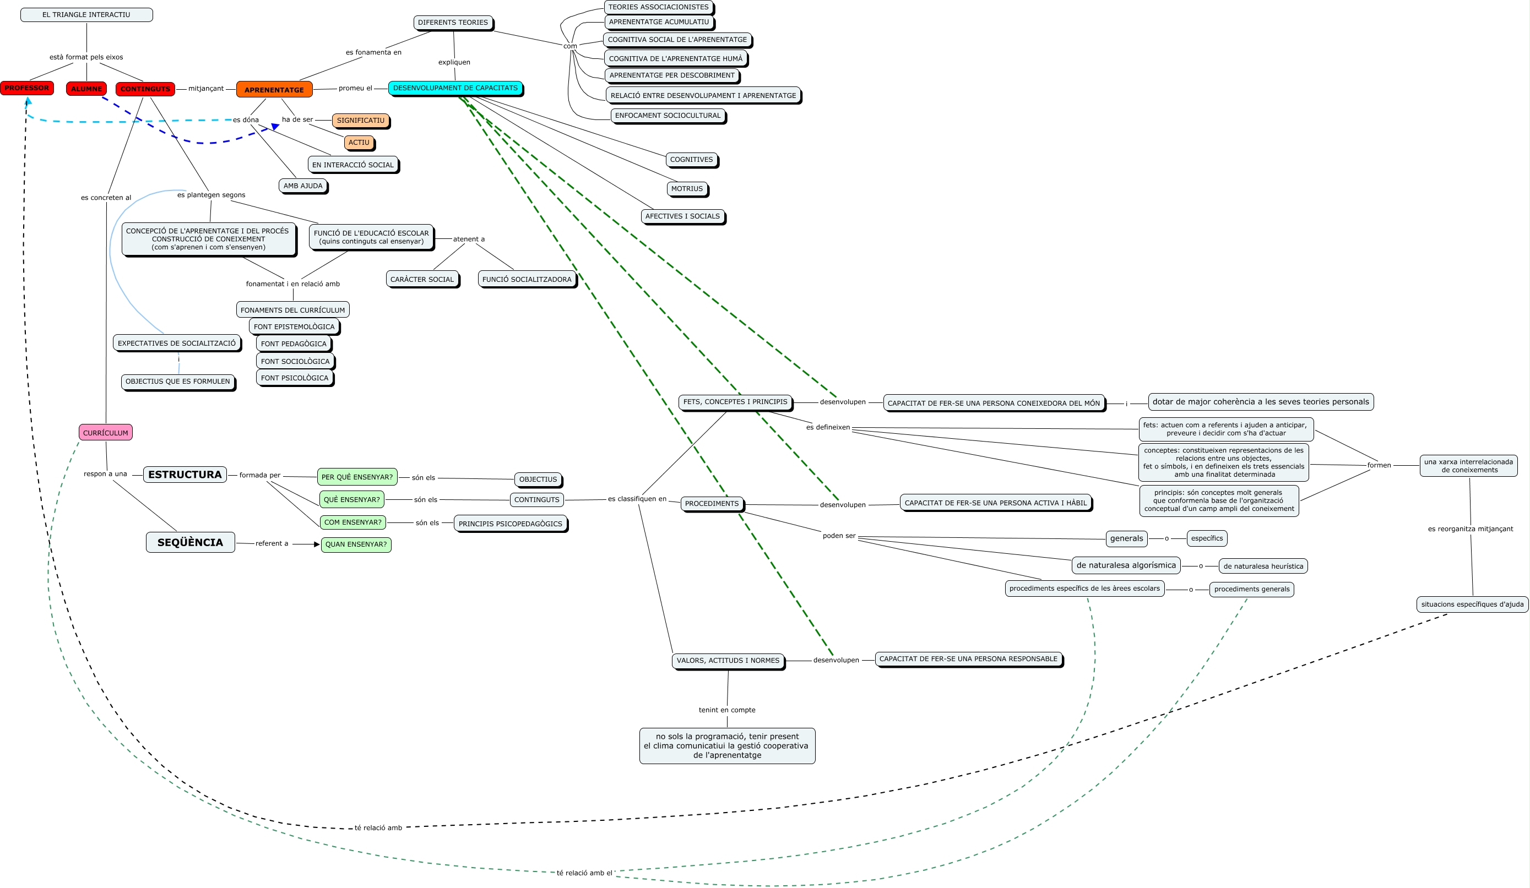Select the FONT SOCIOLÒGICA node

(x=295, y=361)
